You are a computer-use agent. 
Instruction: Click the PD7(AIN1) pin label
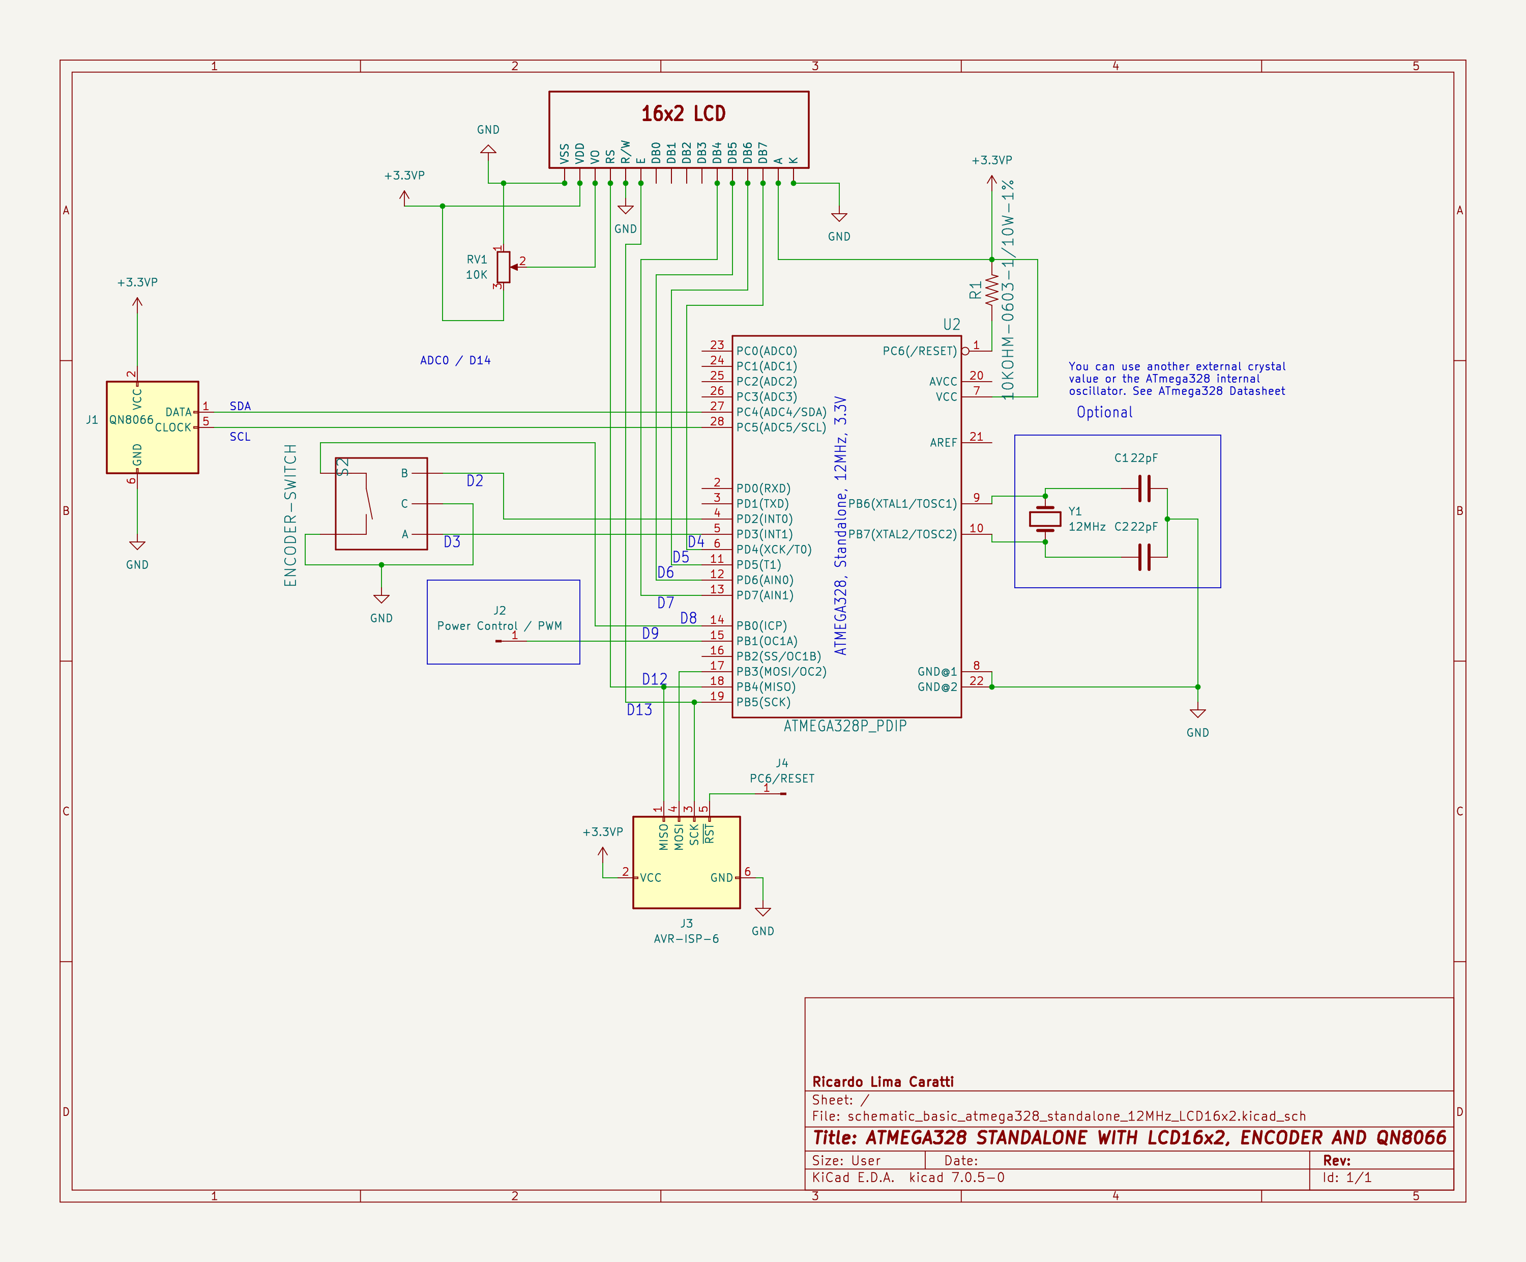coord(765,595)
